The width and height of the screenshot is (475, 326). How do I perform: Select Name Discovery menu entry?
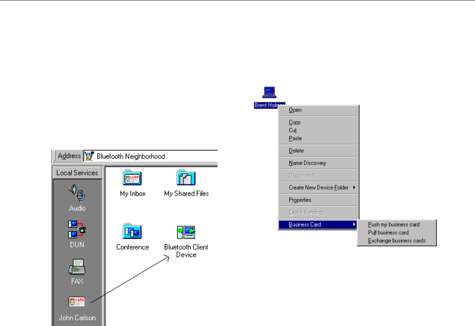pos(319,163)
